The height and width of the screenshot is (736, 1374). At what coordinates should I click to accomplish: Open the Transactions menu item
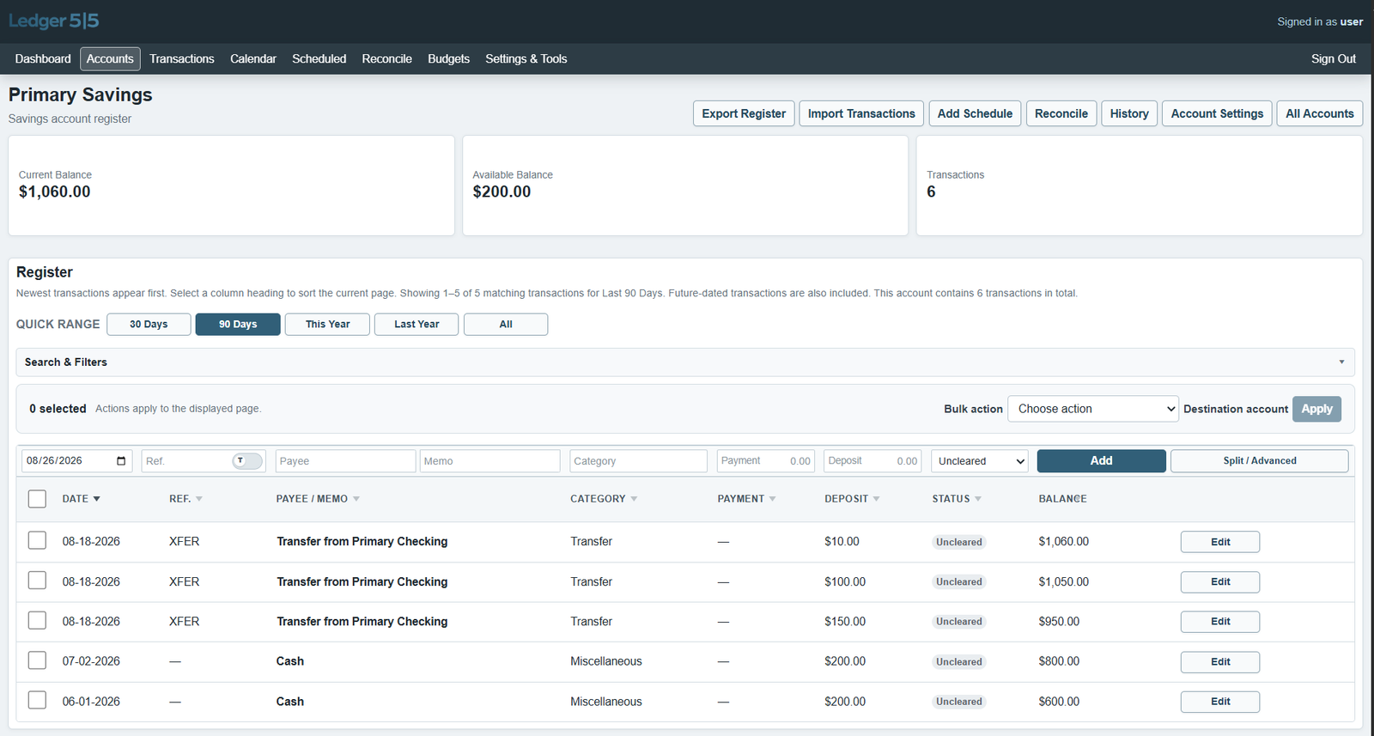point(182,59)
